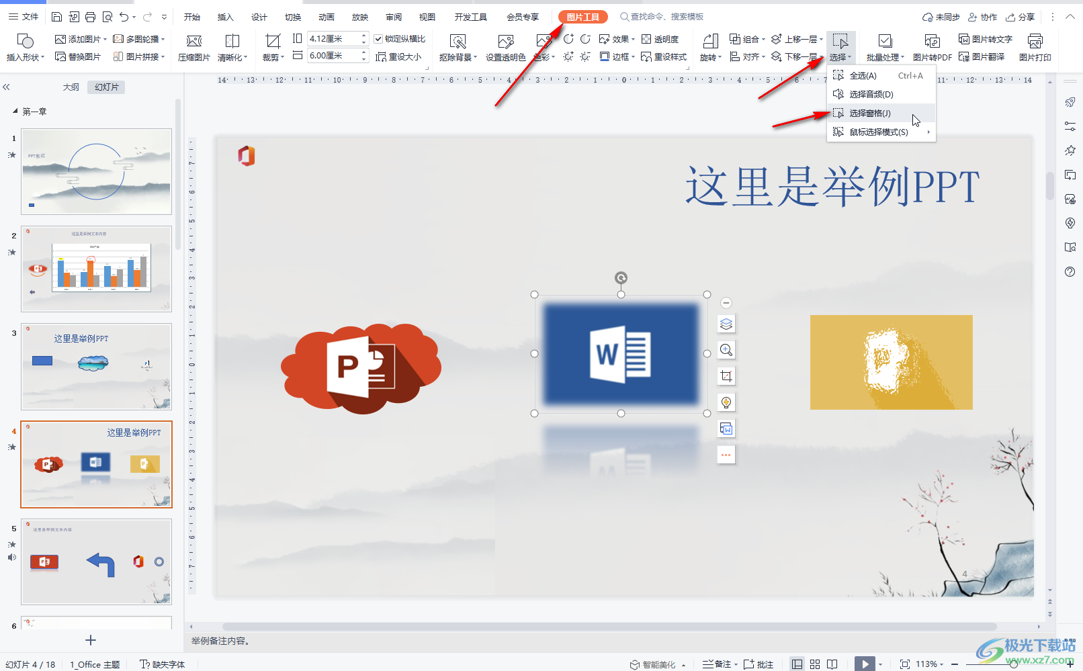Select slide 2 thumbnail with bar chart
Image resolution: width=1083 pixels, height=671 pixels.
[x=96, y=269]
